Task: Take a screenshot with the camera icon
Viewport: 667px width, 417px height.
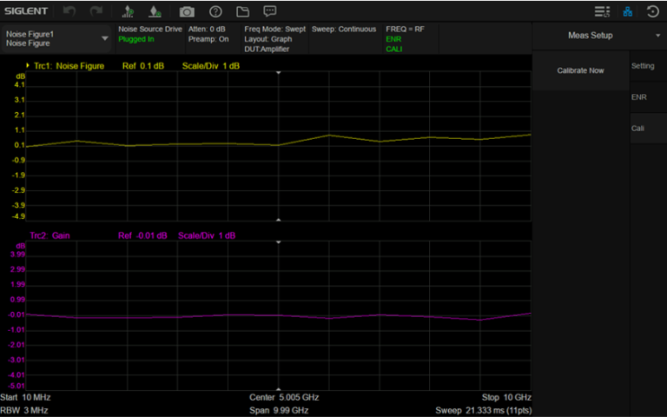Action: pyautogui.click(x=187, y=11)
